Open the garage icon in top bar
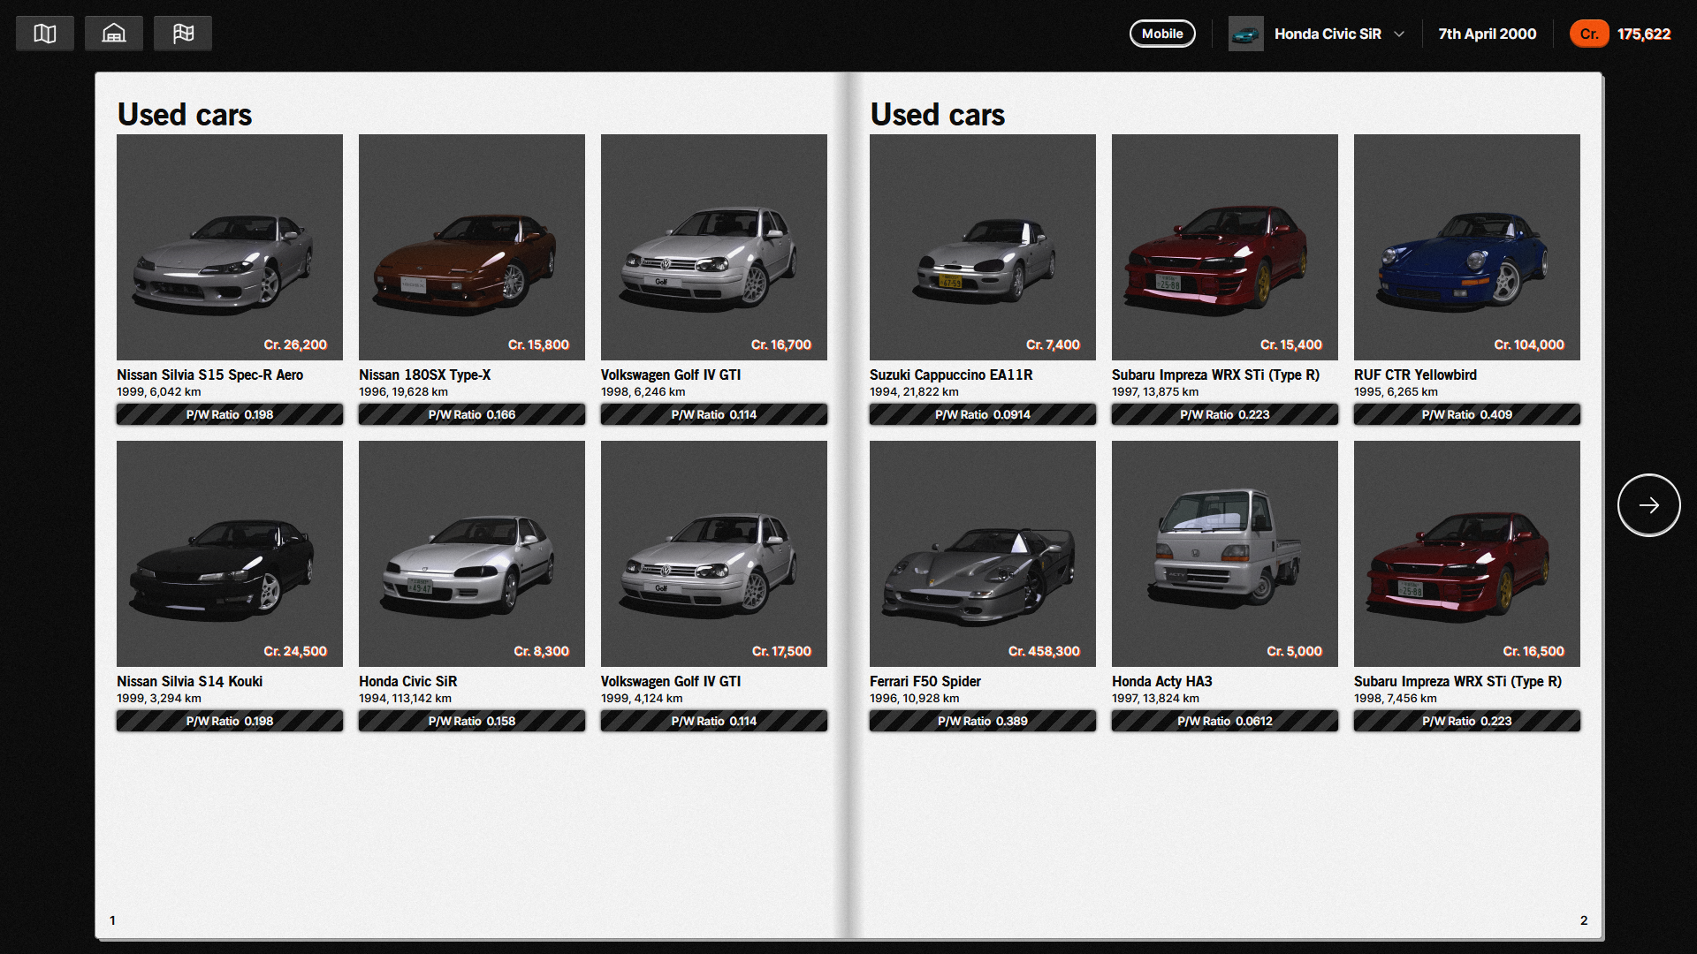Screen dimensions: 1697x954 [x=114, y=34]
